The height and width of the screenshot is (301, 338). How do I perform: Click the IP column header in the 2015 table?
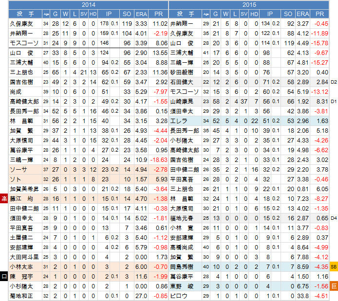pyautogui.click(x=270, y=14)
